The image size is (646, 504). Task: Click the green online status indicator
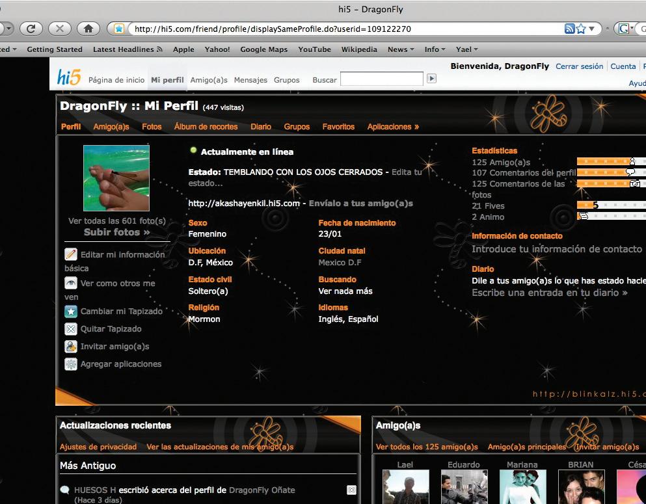(193, 150)
